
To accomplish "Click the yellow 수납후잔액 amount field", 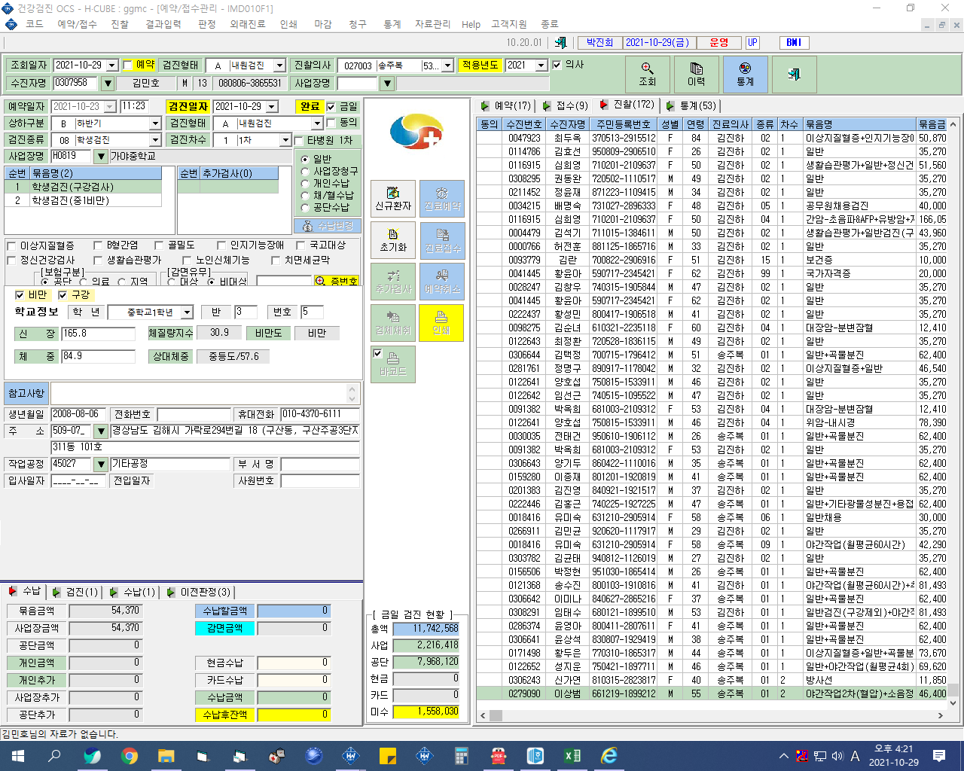I will point(294,715).
